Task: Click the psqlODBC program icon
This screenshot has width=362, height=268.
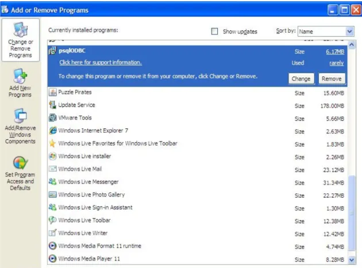Action: [x=53, y=51]
